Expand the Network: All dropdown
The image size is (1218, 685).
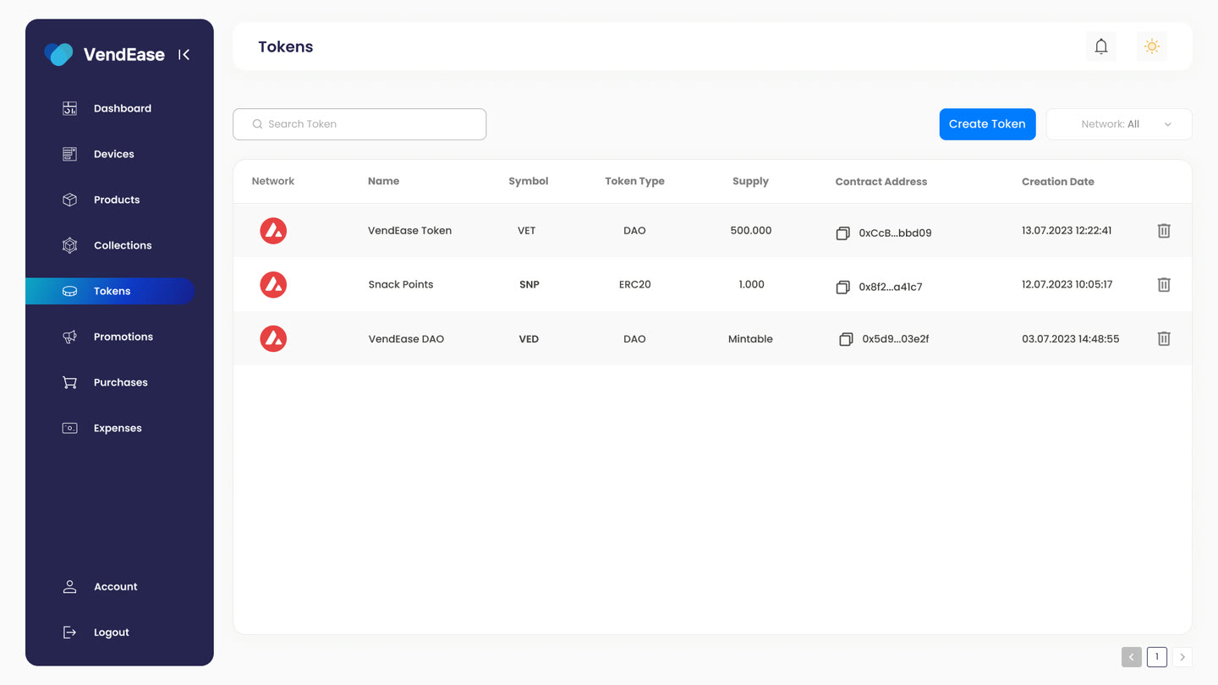1119,123
